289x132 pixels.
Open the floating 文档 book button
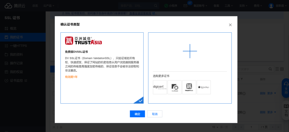tap(286, 110)
